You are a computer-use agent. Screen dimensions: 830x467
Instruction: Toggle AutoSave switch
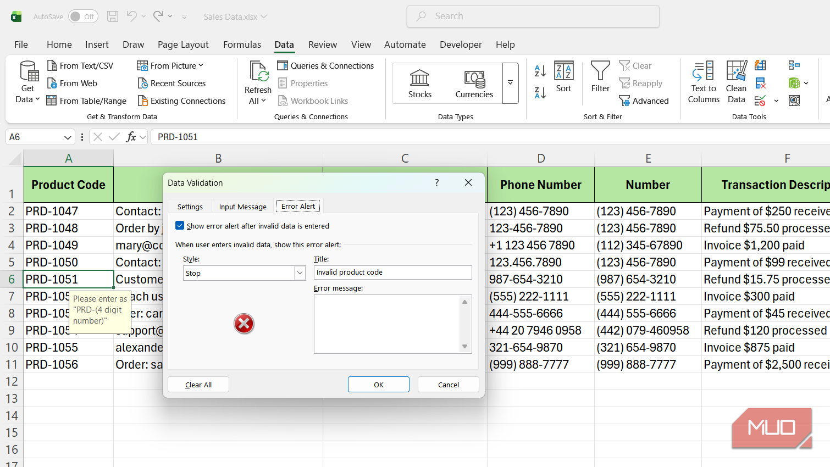pyautogui.click(x=83, y=16)
